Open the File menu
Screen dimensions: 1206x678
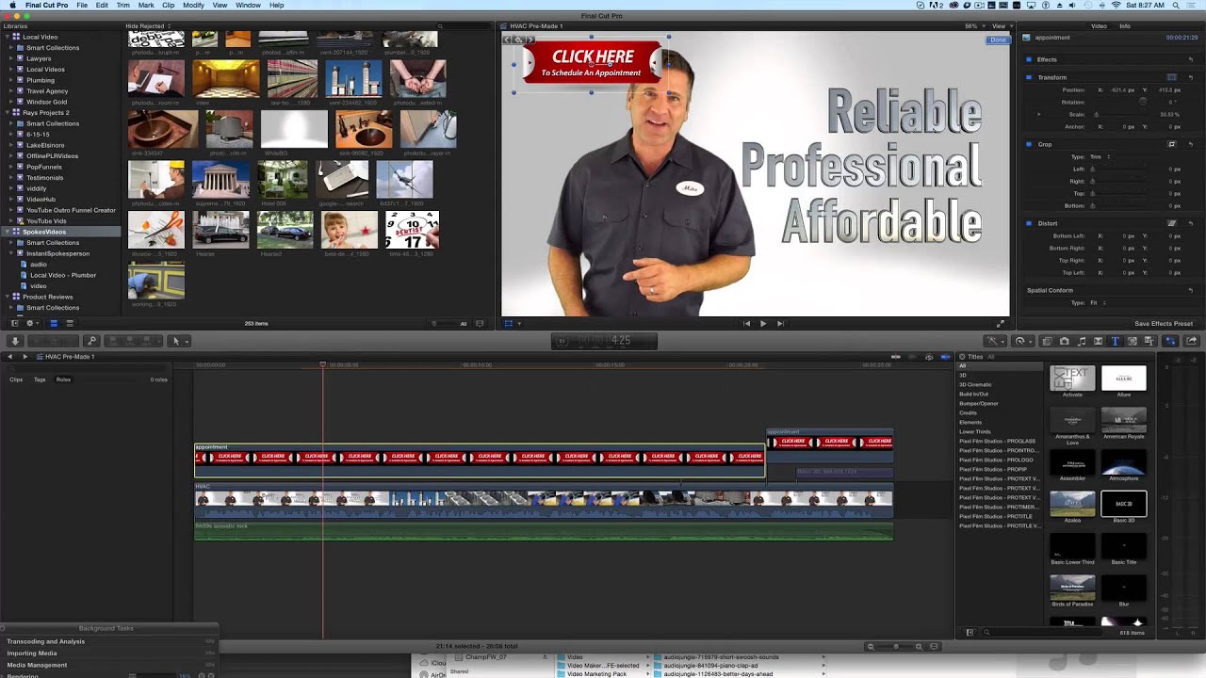82,5
